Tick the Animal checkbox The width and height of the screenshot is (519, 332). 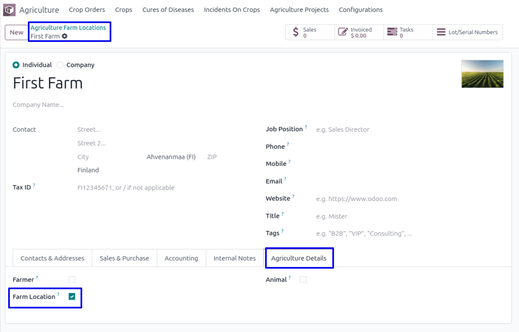[303, 280]
